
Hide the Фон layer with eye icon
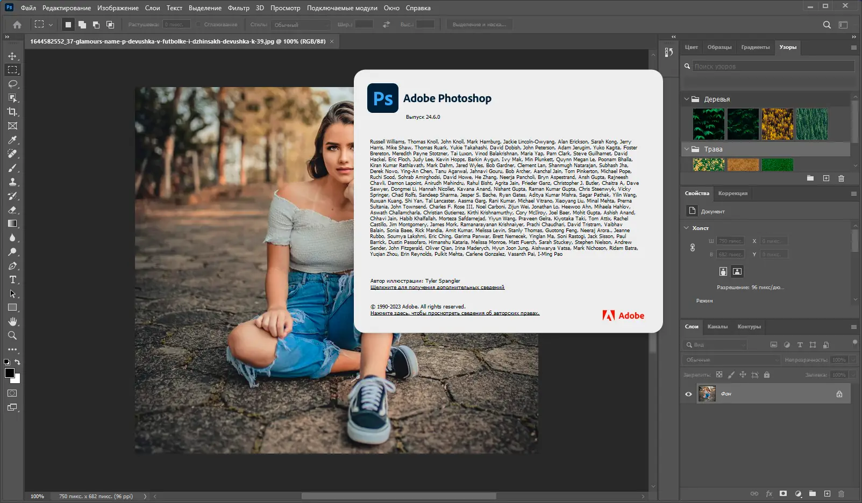688,394
